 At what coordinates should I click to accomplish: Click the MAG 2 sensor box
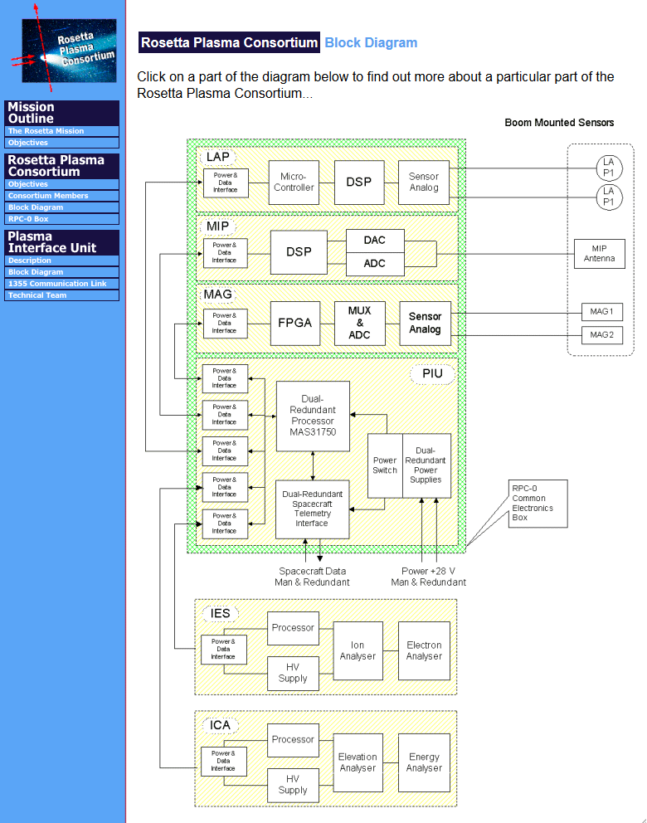pos(602,335)
